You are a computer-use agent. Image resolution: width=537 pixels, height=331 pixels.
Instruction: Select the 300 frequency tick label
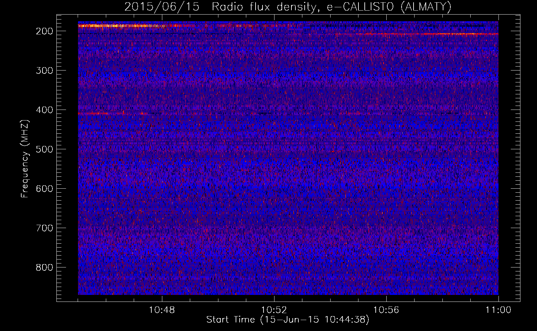click(44, 71)
